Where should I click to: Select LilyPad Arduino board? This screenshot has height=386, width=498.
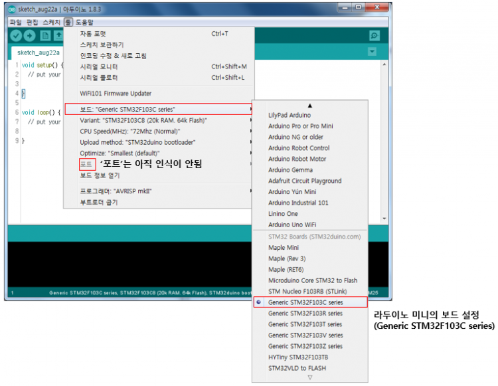coord(310,115)
